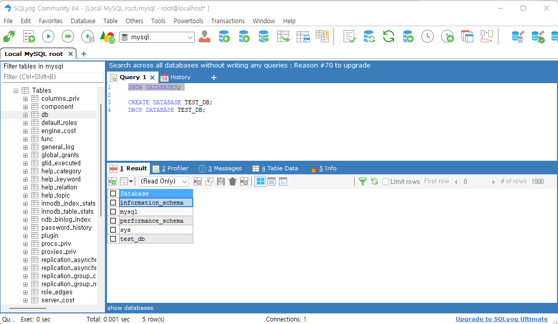Click Delete selected rows trash icon
The width and height of the screenshot is (558, 324).
(233, 181)
